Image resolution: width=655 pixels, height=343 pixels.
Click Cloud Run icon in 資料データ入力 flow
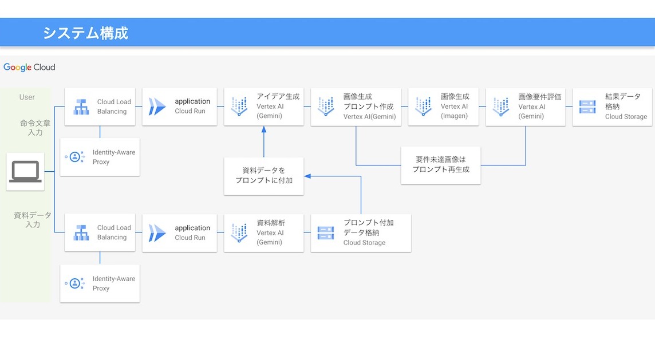[157, 233]
